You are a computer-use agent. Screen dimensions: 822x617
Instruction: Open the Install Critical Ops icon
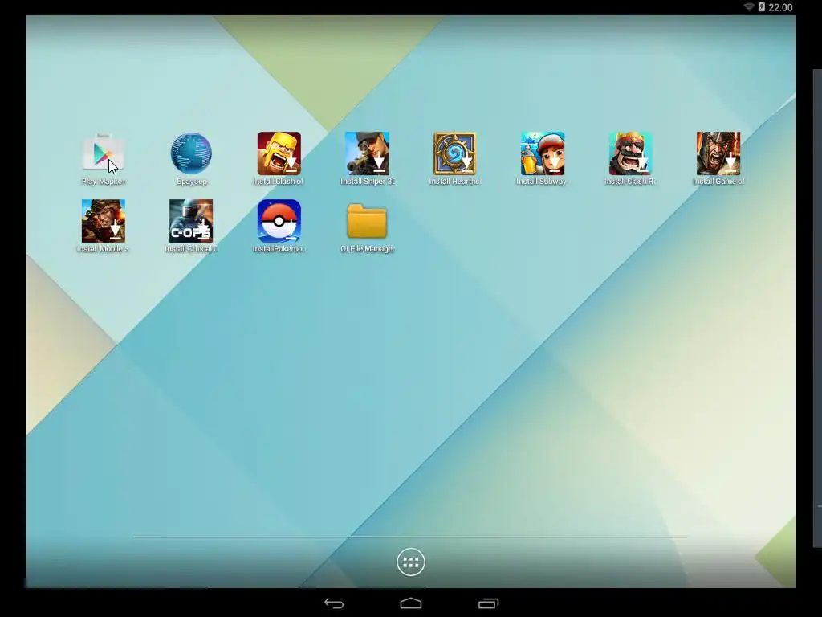pos(191,221)
